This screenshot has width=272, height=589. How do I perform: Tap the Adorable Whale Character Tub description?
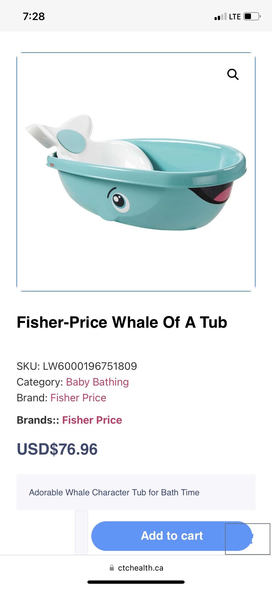click(114, 492)
